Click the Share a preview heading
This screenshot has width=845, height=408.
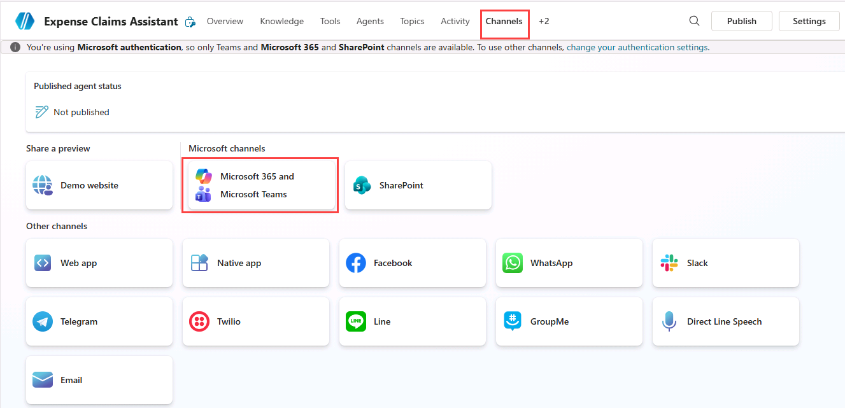[x=58, y=148]
